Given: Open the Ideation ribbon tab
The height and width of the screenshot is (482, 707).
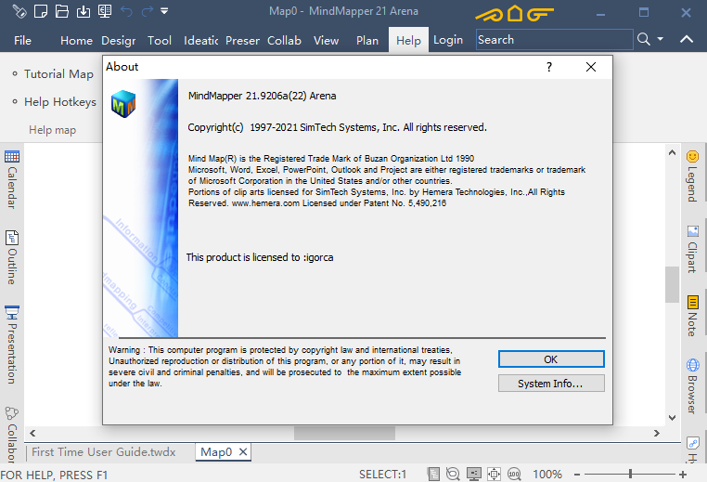Looking at the screenshot, I should (x=200, y=41).
